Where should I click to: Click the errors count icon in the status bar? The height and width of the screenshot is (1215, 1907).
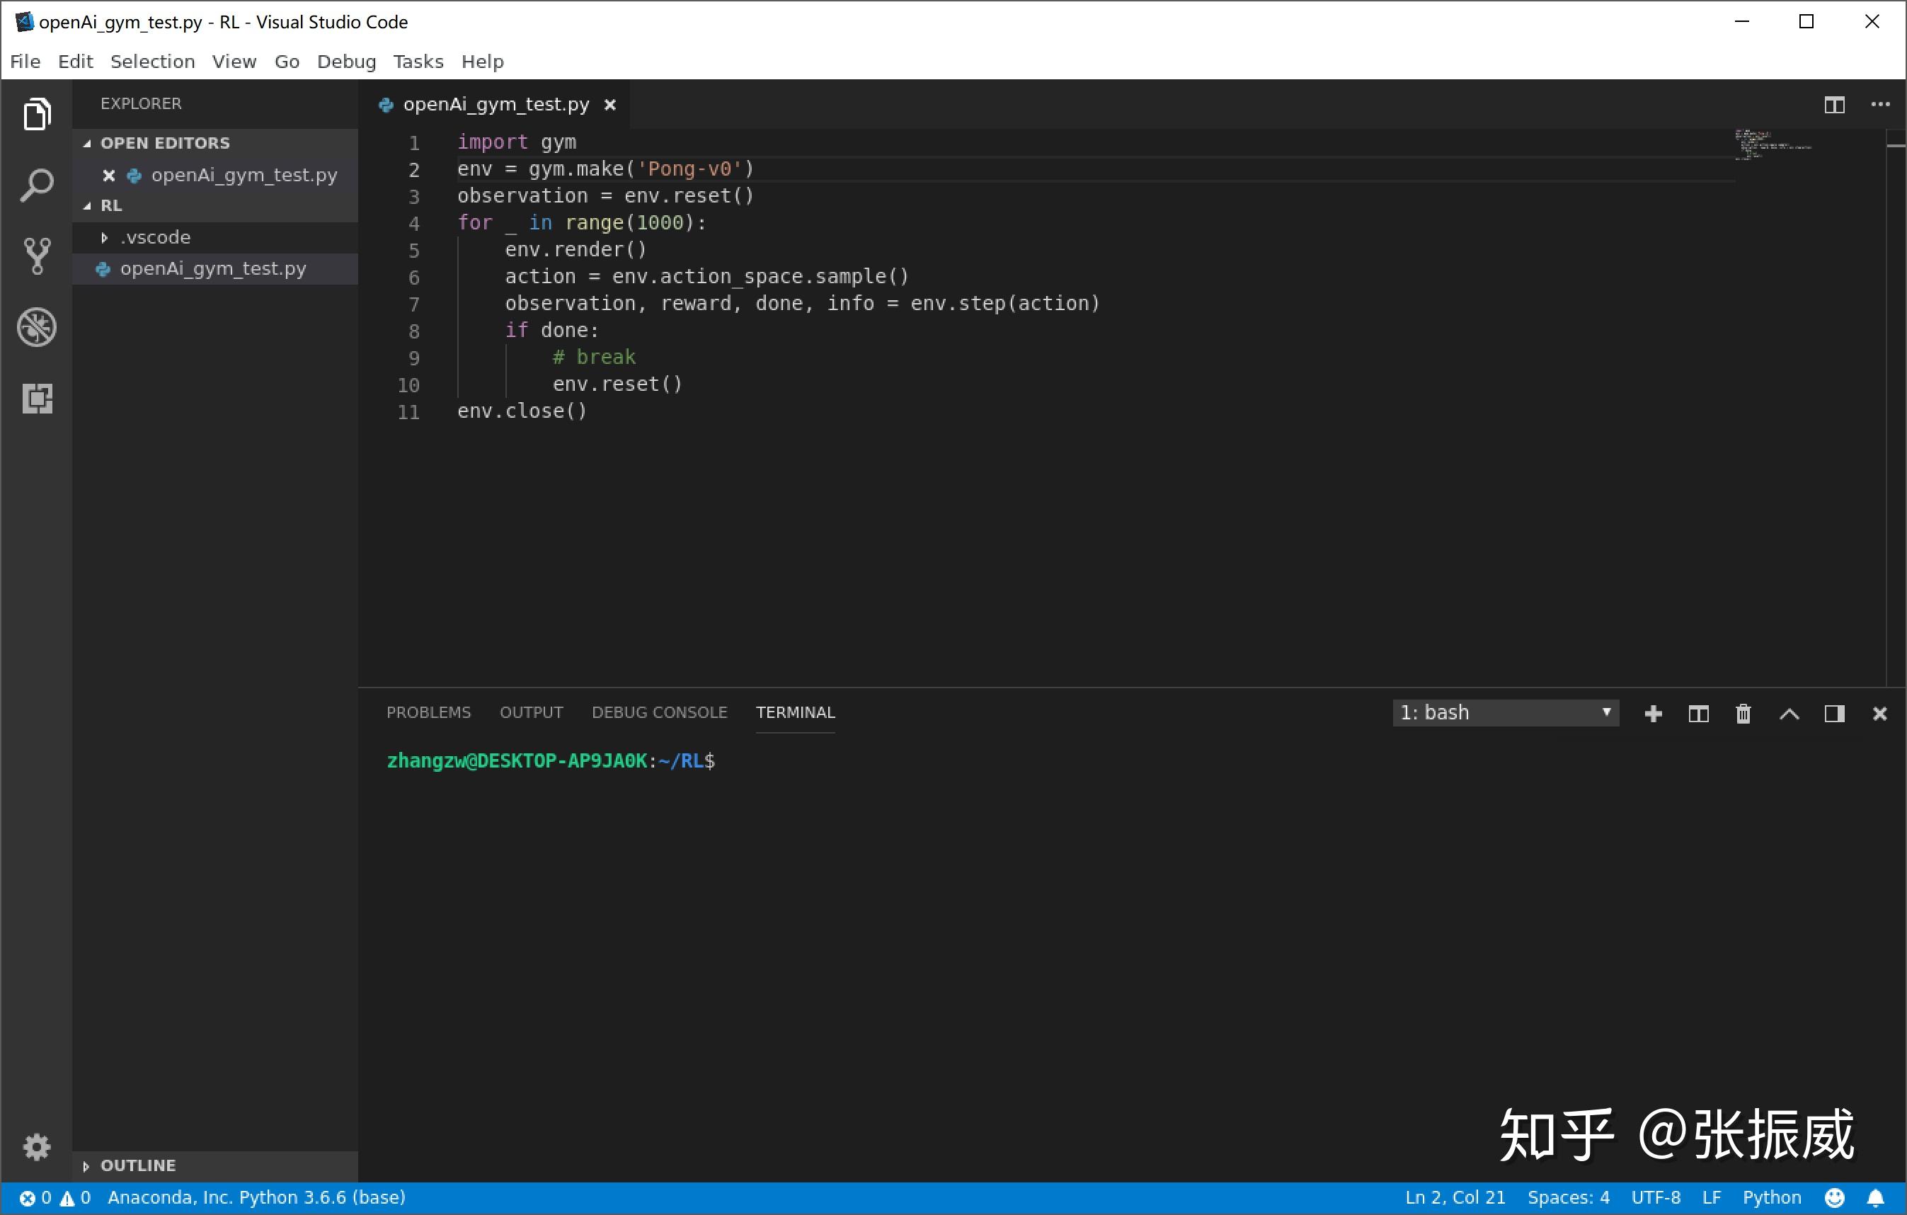point(28,1197)
